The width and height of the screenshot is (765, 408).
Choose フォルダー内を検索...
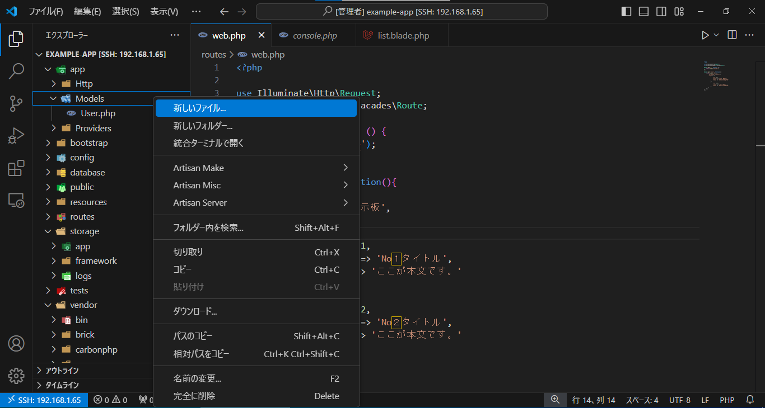tap(256, 227)
